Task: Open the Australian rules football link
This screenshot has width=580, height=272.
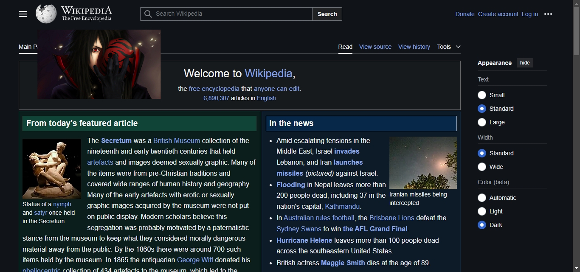Action: pyautogui.click(x=319, y=218)
